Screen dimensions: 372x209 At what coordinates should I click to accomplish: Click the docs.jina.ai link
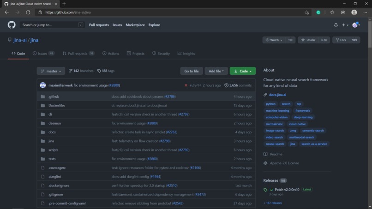(x=277, y=95)
